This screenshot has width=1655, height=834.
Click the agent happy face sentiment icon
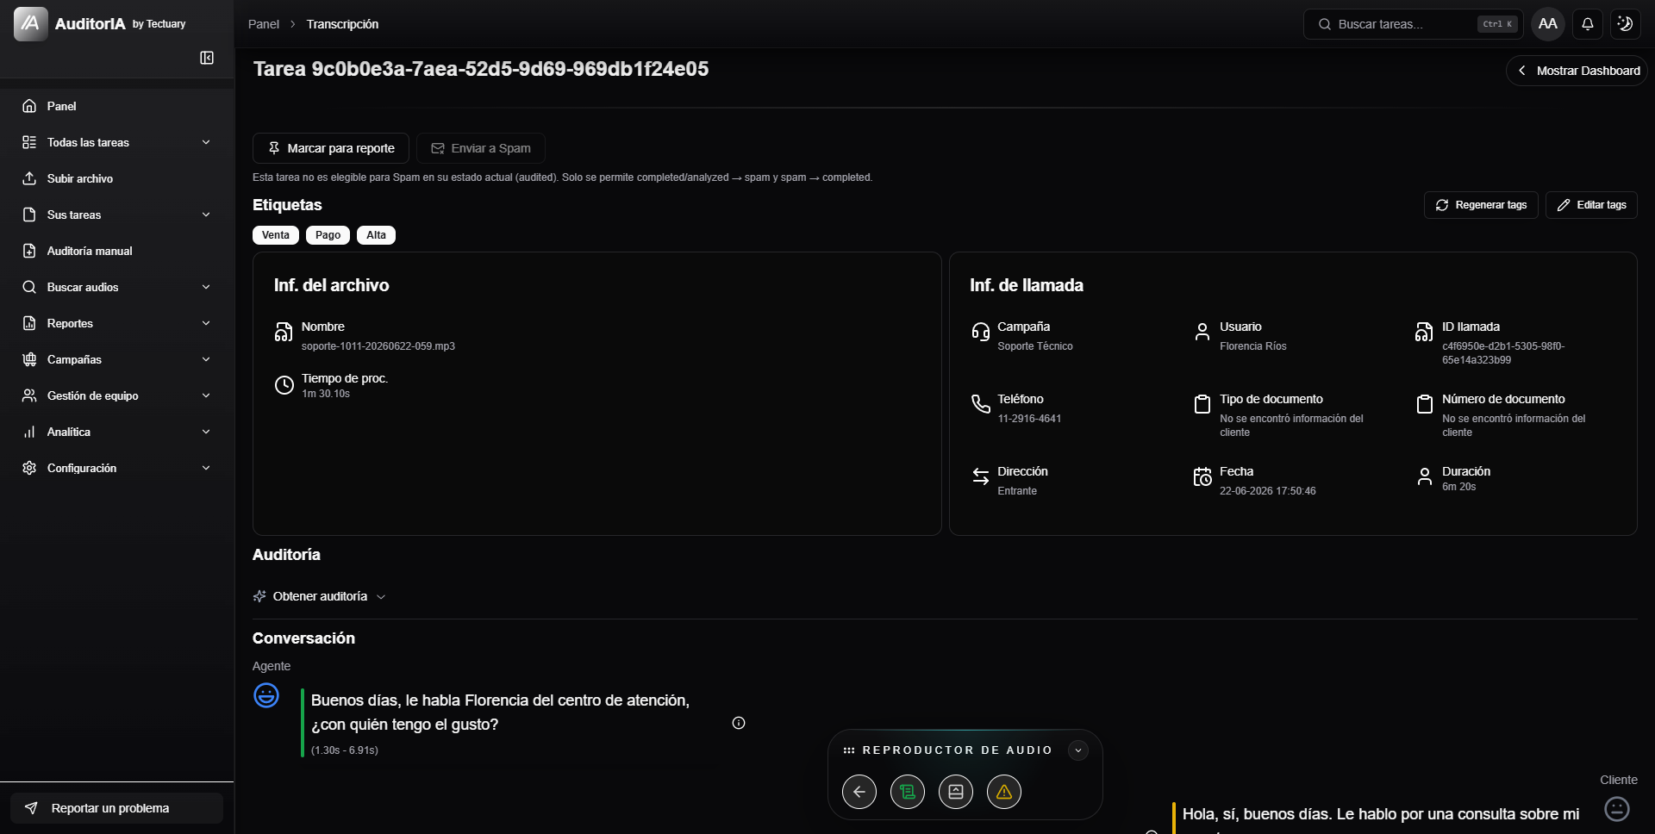[266, 695]
